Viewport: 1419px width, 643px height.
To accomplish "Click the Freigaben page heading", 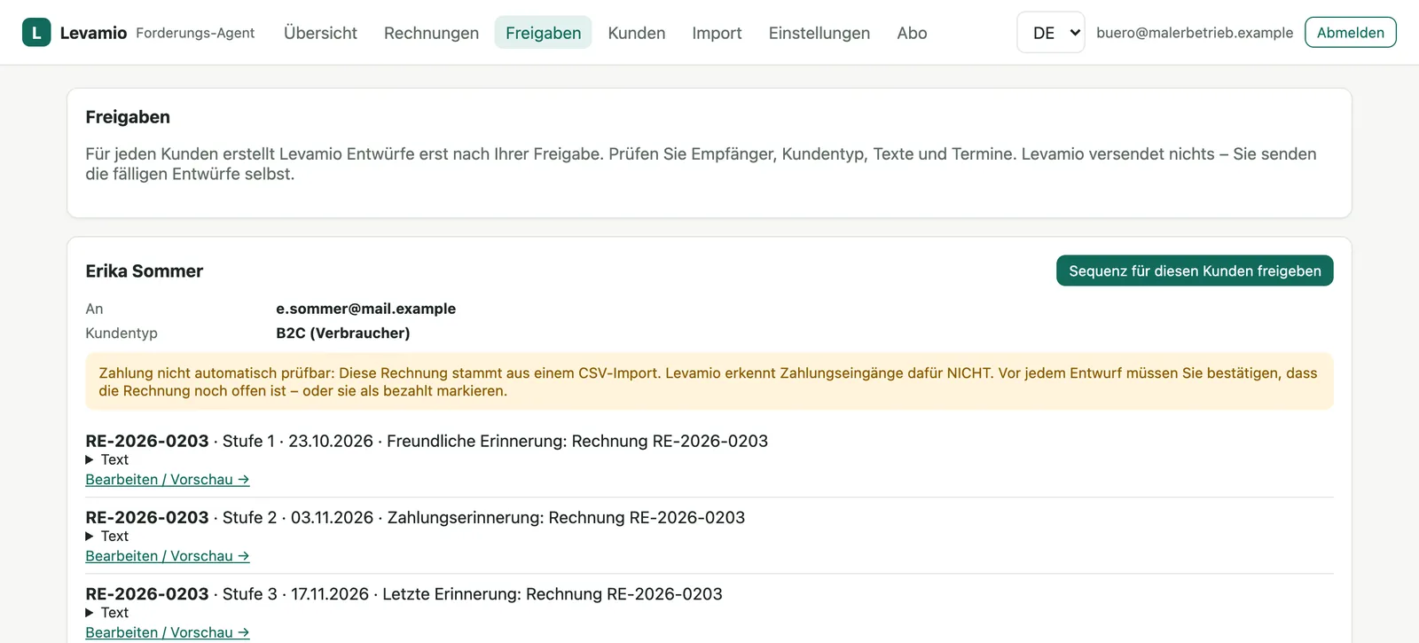I will point(128,117).
